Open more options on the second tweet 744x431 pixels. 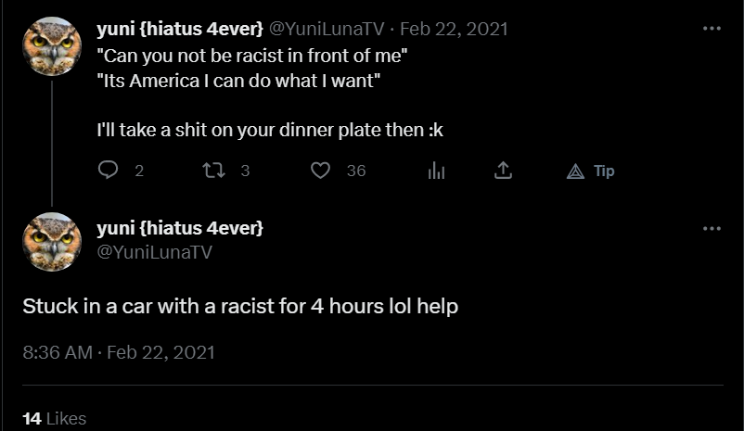[712, 229]
